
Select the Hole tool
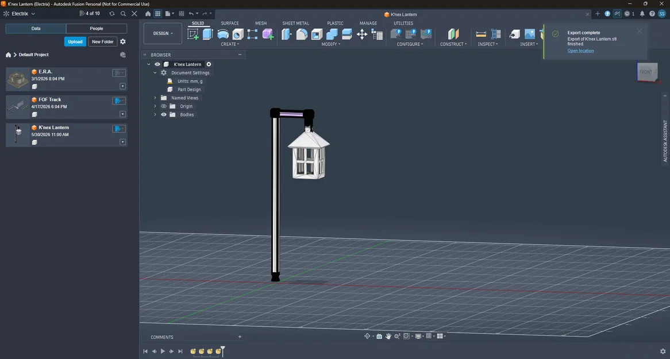(x=237, y=34)
